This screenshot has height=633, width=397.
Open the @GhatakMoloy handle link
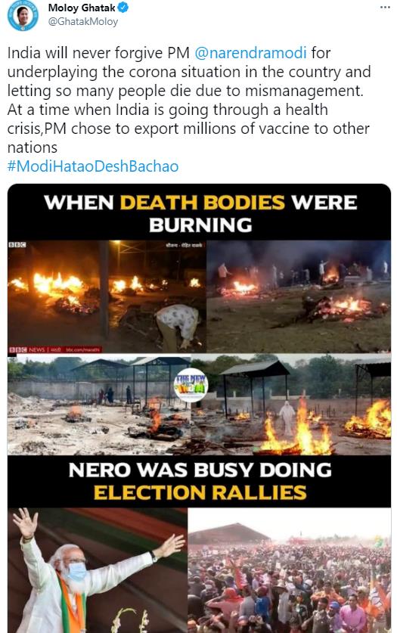83,21
